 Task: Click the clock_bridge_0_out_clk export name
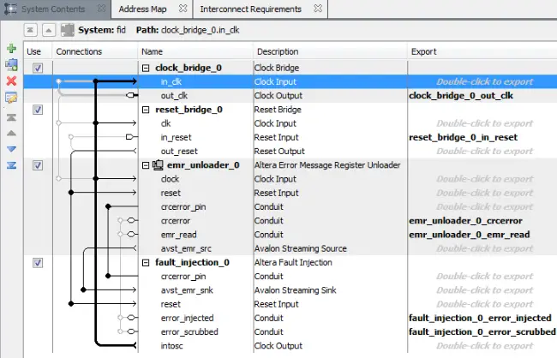pyautogui.click(x=461, y=96)
